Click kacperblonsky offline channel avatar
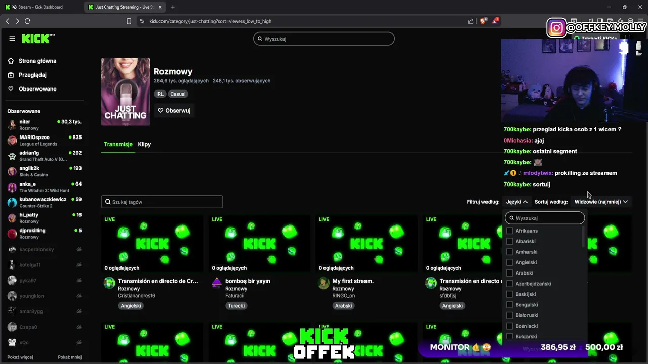Viewport: 648px width, 364px height. click(12, 249)
